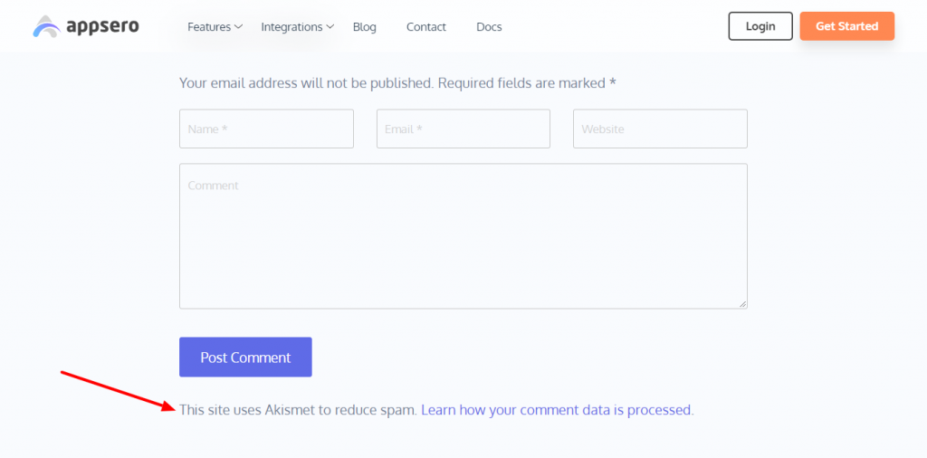
Task: Focus the Email input field
Action: pyautogui.click(x=463, y=129)
